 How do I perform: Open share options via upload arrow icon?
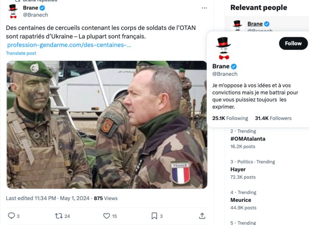click(202, 216)
